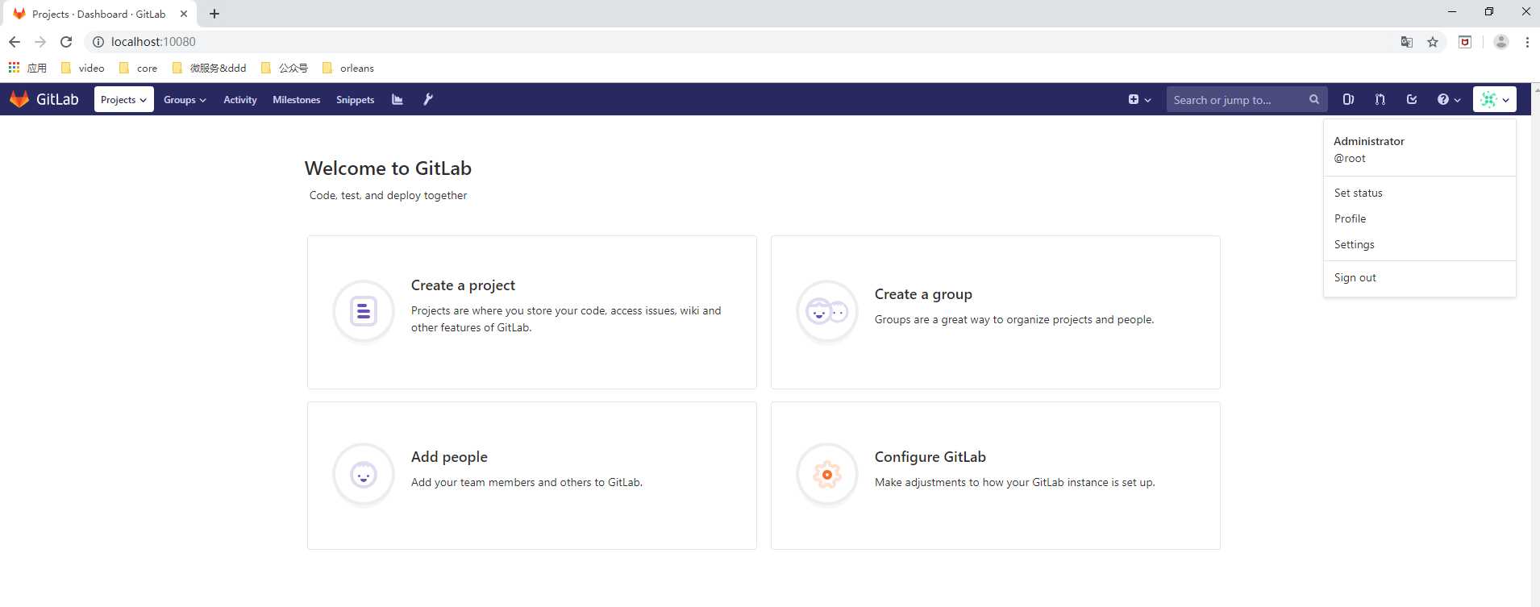This screenshot has width=1540, height=607.
Task: View site information icon in address bar
Action: 98,42
